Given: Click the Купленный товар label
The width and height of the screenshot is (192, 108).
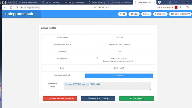Looking at the screenshot, I should coord(52,85).
